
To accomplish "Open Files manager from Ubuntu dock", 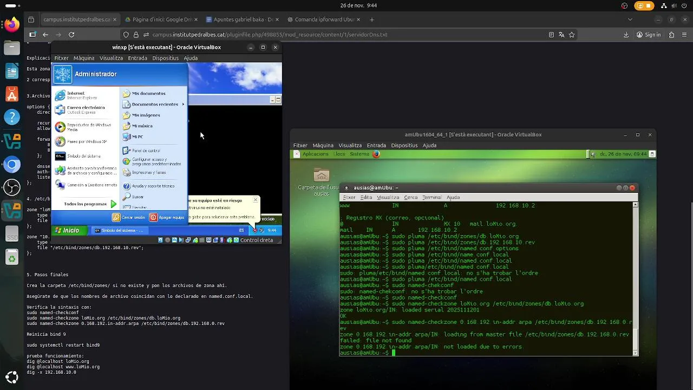I will pos(12,48).
